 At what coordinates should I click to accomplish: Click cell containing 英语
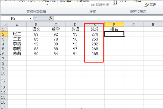(75, 29)
